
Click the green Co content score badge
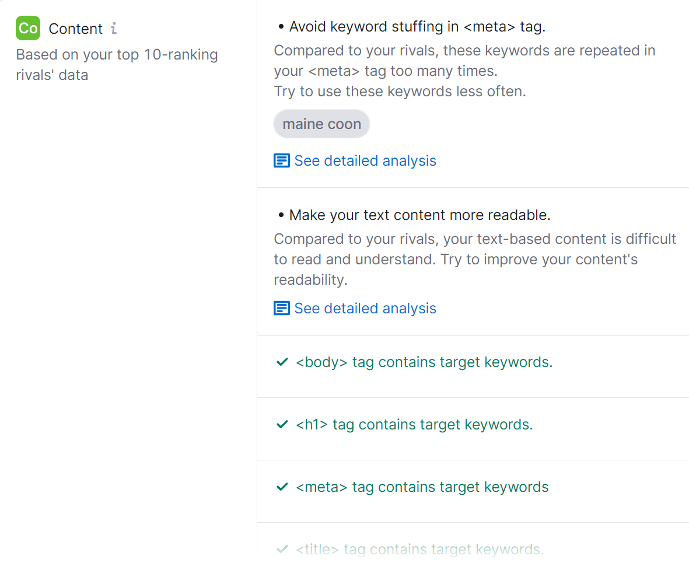pos(27,28)
